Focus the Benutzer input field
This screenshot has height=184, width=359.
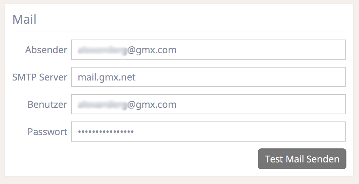(209, 104)
